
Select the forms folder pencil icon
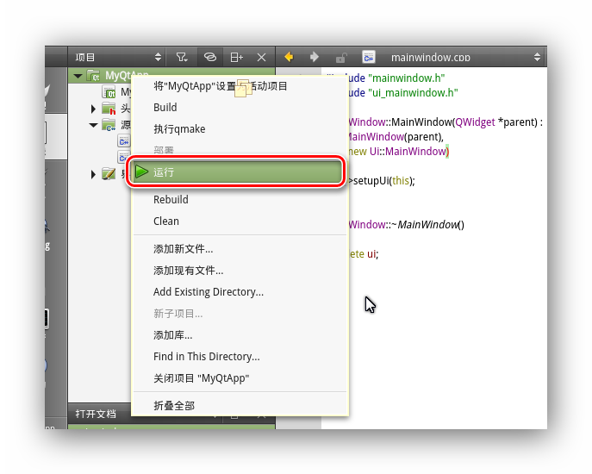tap(109, 174)
